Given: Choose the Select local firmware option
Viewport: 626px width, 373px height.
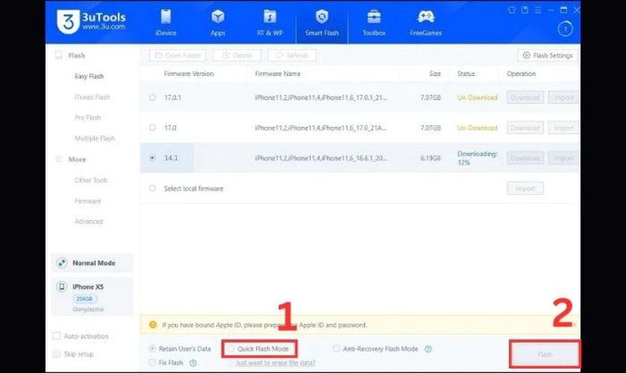Looking at the screenshot, I should point(153,188).
